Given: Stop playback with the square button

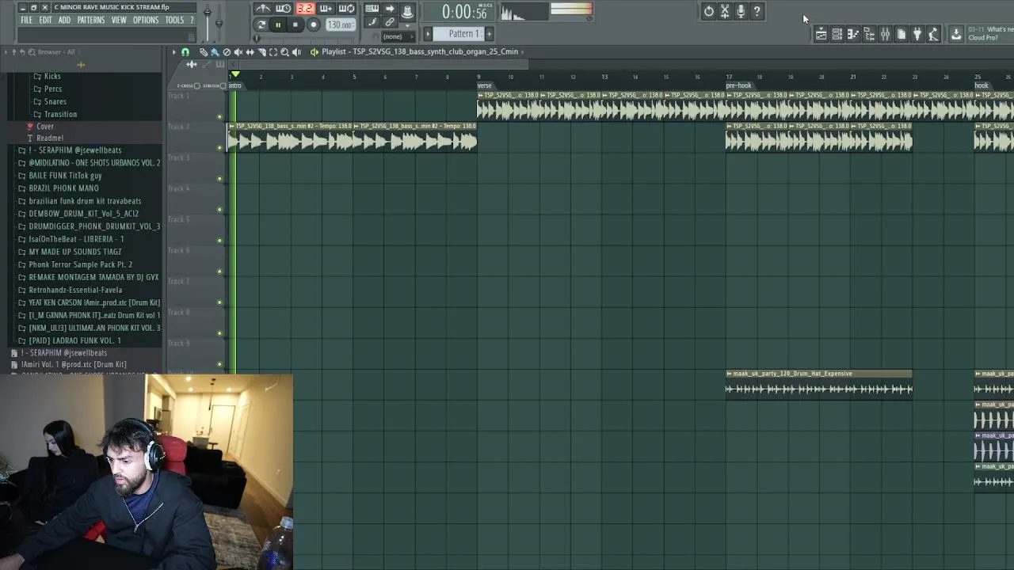Looking at the screenshot, I should [x=295, y=25].
